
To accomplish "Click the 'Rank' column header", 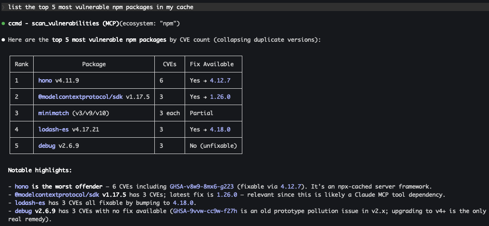I will tap(22, 64).
